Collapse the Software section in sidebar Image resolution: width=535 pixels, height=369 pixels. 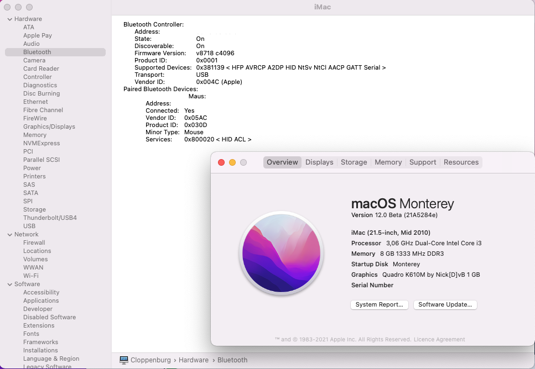[x=9, y=284]
